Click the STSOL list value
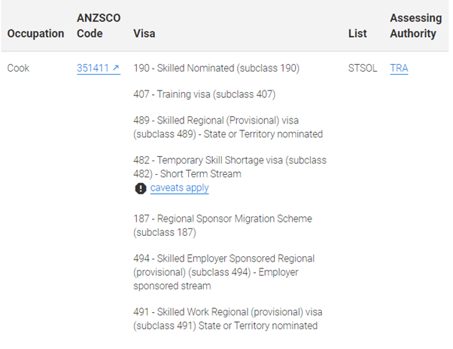453x349 pixels. tap(363, 69)
